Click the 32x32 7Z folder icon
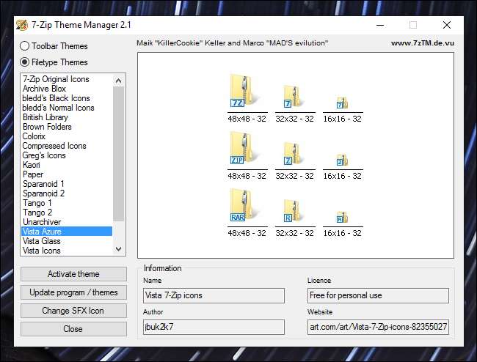 (x=294, y=97)
